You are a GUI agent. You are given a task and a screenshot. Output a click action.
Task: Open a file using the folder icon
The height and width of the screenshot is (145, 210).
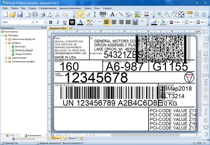13,14
